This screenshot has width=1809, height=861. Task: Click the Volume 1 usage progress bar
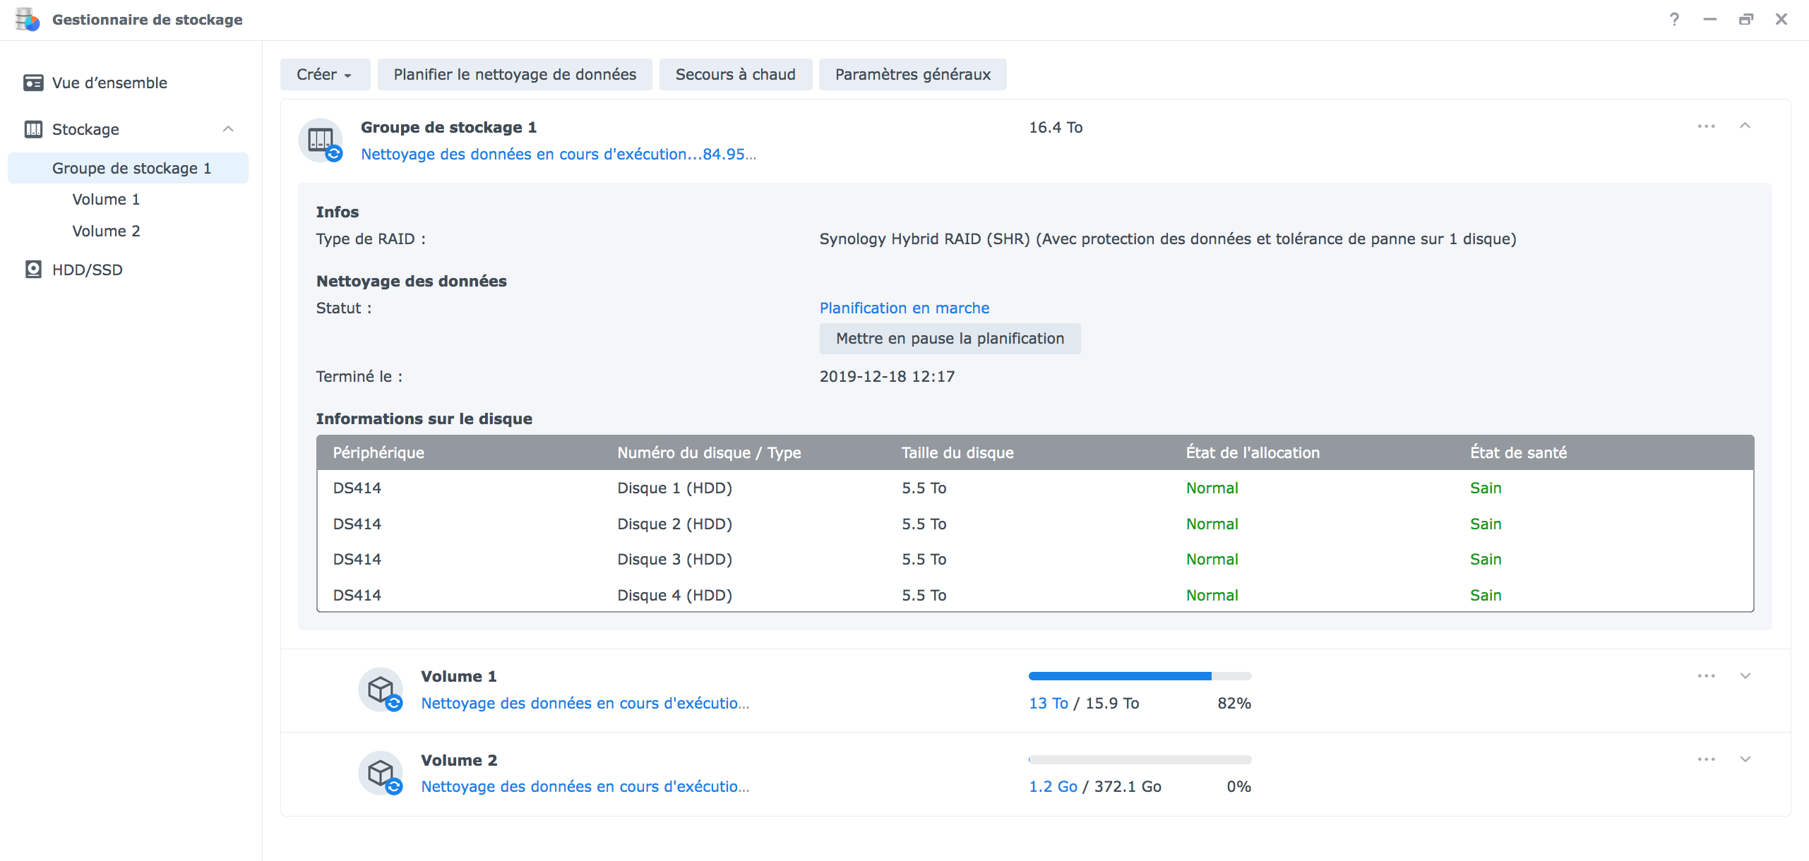(x=1139, y=676)
